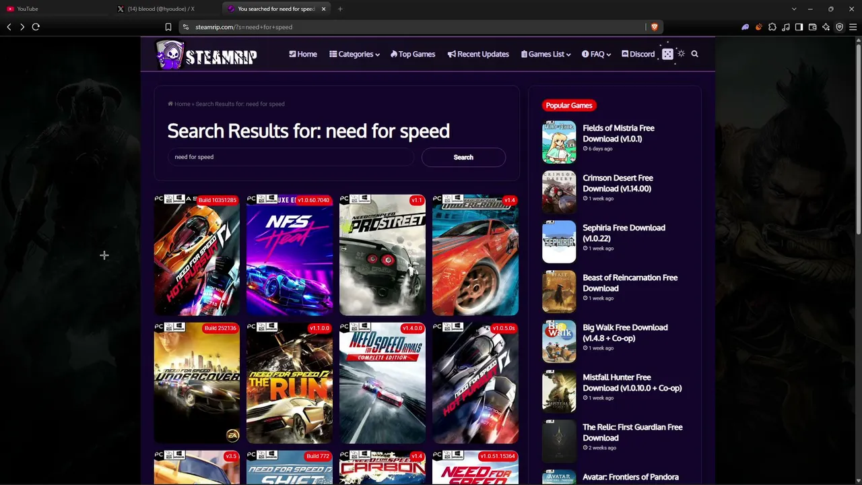Go to Home in the navbar
This screenshot has width=862, height=485.
tap(303, 54)
